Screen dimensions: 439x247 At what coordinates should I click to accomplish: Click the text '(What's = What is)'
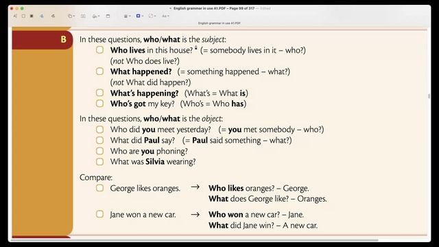(216, 93)
